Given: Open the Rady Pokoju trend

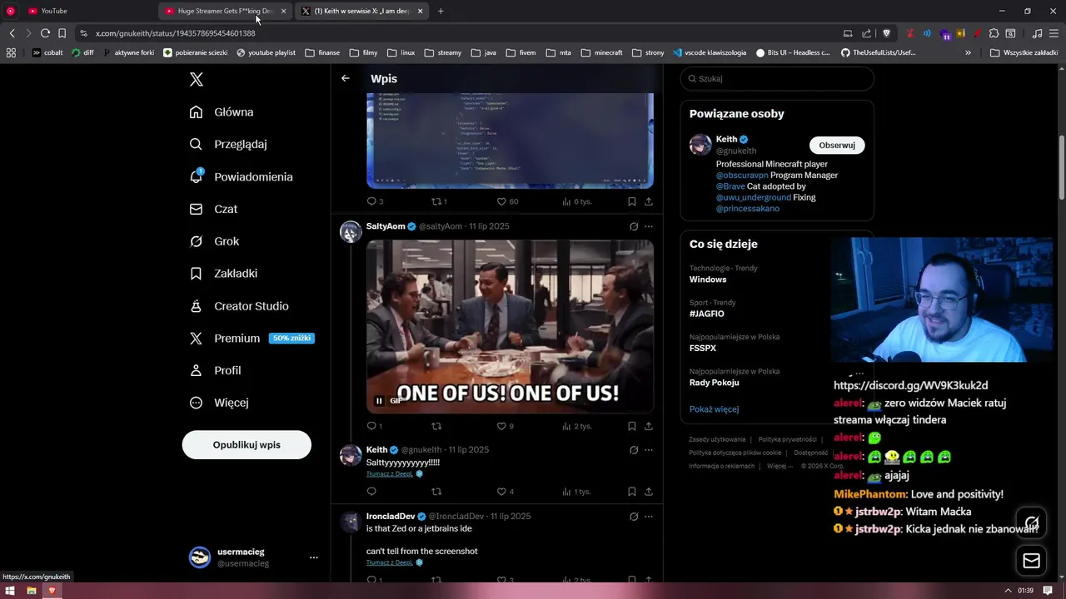Looking at the screenshot, I should pos(715,383).
